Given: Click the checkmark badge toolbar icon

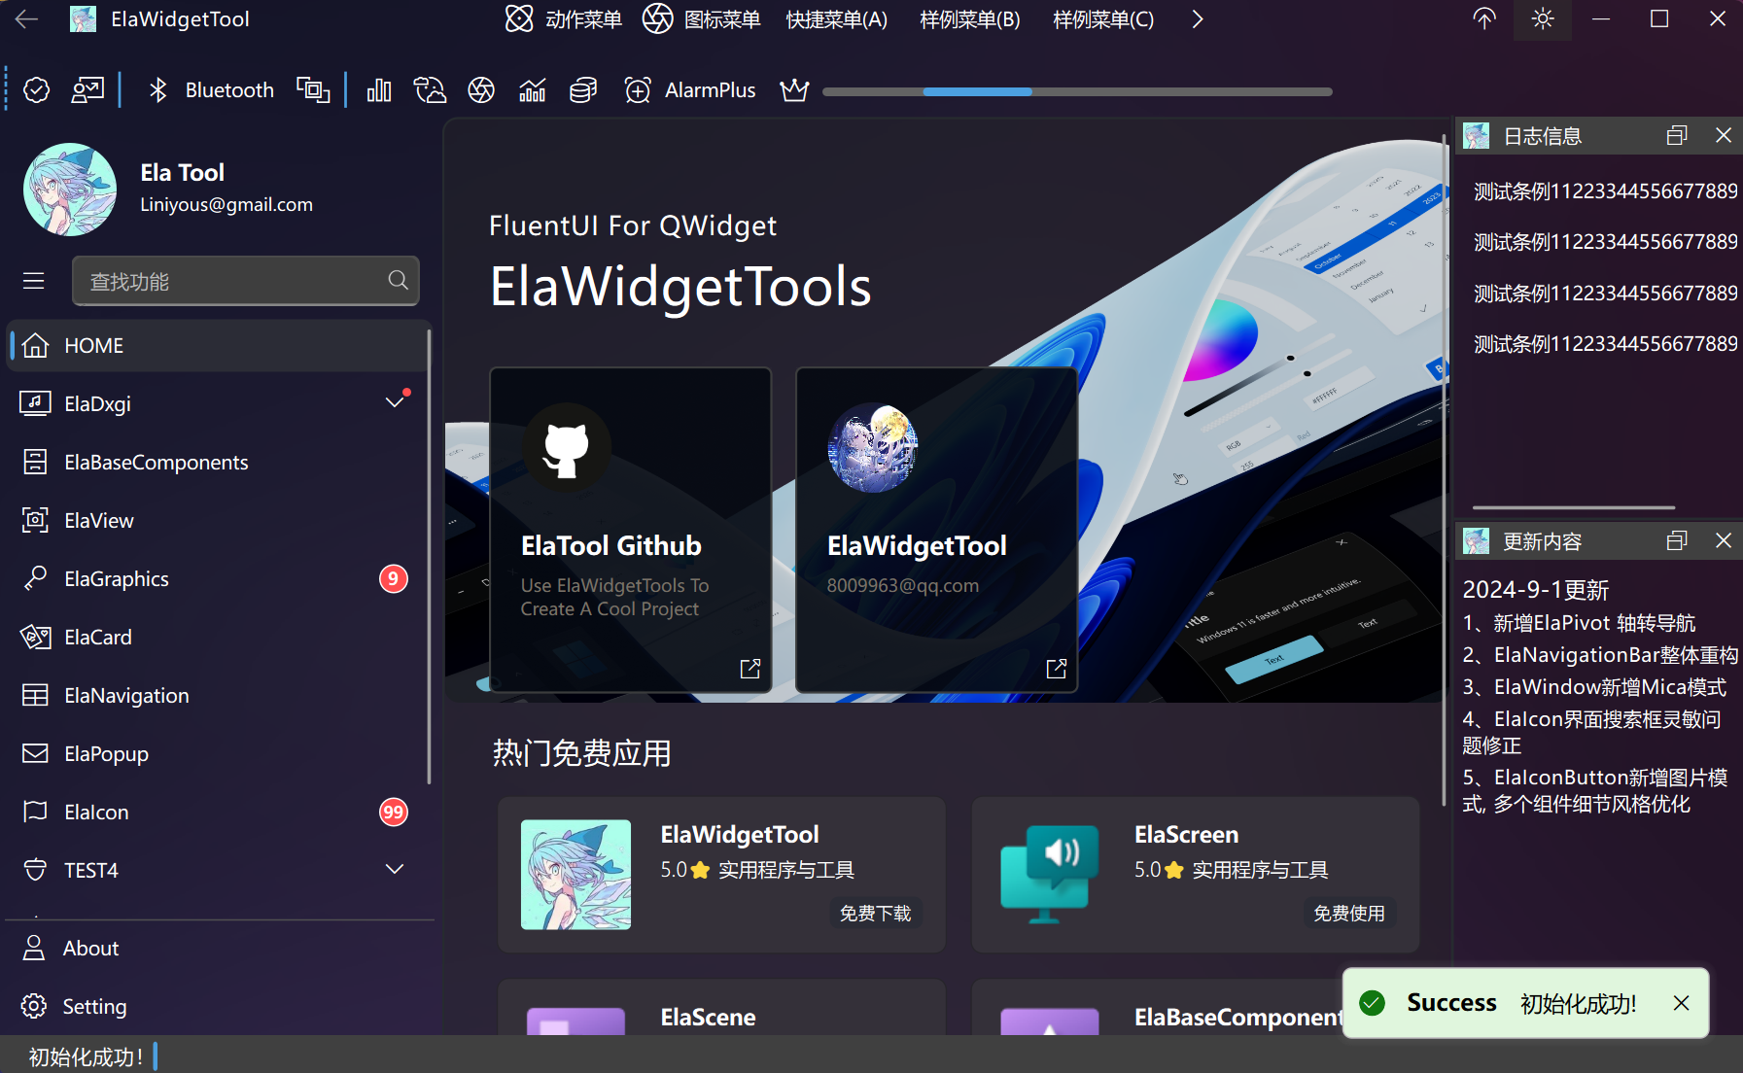Looking at the screenshot, I should pyautogui.click(x=37, y=90).
